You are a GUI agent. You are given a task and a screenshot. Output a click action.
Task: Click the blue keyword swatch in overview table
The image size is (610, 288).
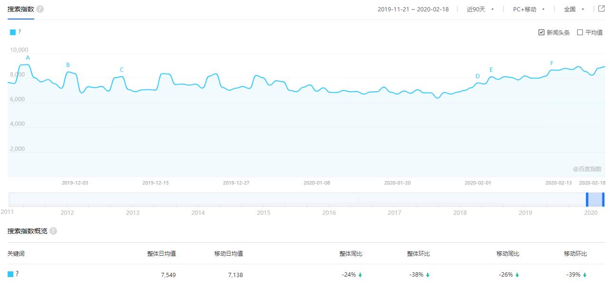(x=10, y=274)
